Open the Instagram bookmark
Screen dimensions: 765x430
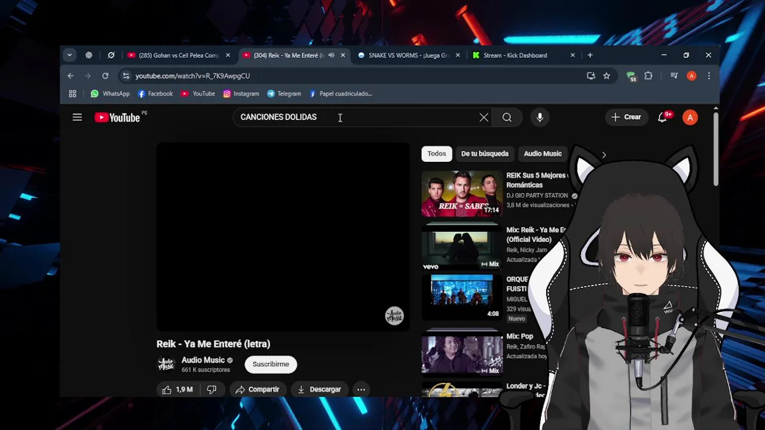point(241,94)
